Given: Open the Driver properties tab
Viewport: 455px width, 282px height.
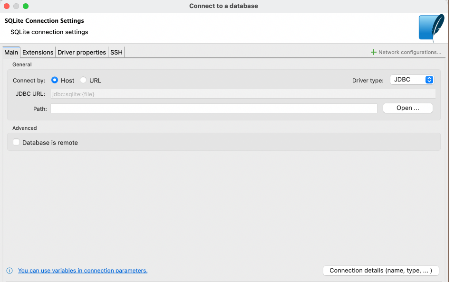Looking at the screenshot, I should click(82, 52).
